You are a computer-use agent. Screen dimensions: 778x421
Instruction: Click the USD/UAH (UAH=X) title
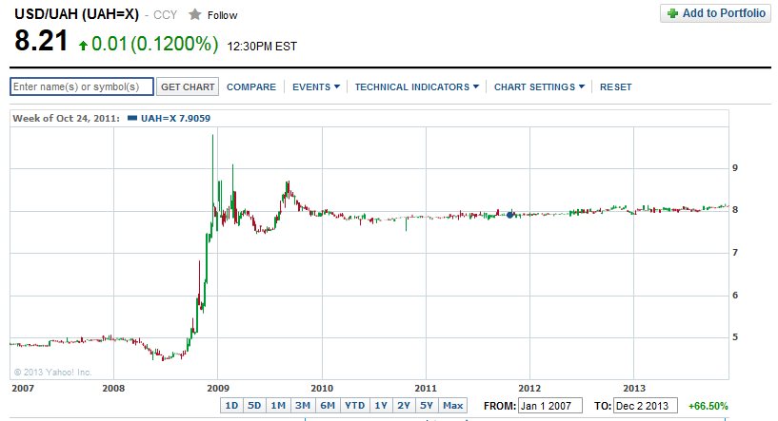pos(77,14)
